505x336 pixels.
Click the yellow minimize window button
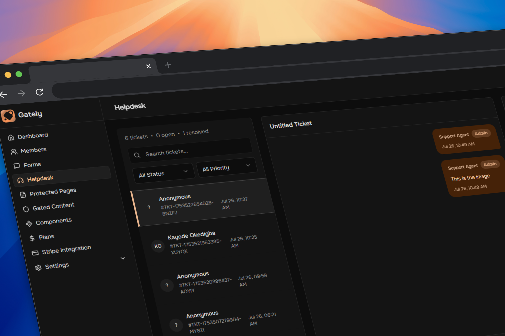click(8, 75)
